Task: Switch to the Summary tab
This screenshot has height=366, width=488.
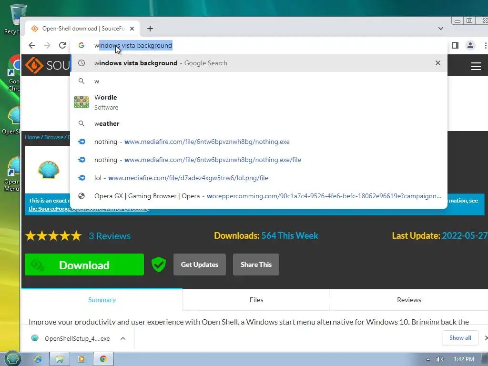Action: [x=102, y=300]
